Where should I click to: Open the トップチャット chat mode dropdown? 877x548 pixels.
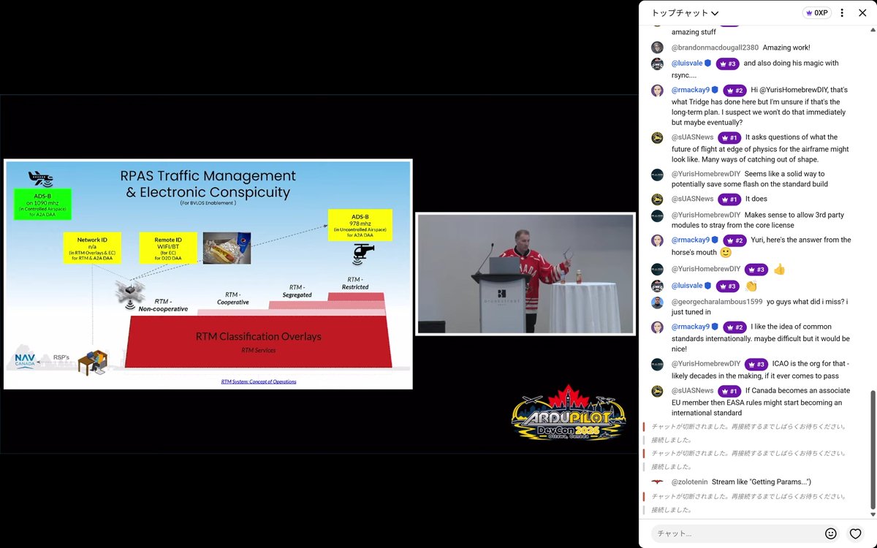(x=685, y=13)
